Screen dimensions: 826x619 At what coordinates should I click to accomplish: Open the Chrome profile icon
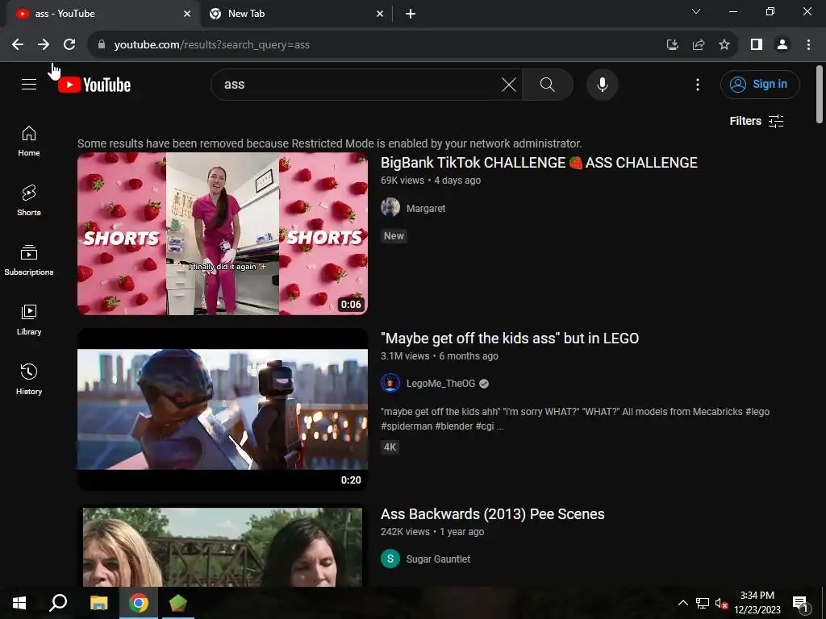pos(782,45)
